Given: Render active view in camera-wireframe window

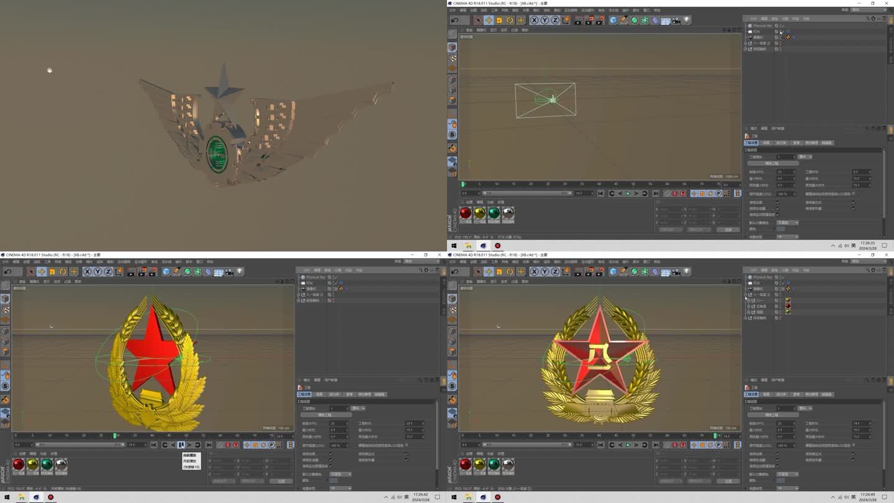Looking at the screenshot, I should [578, 20].
